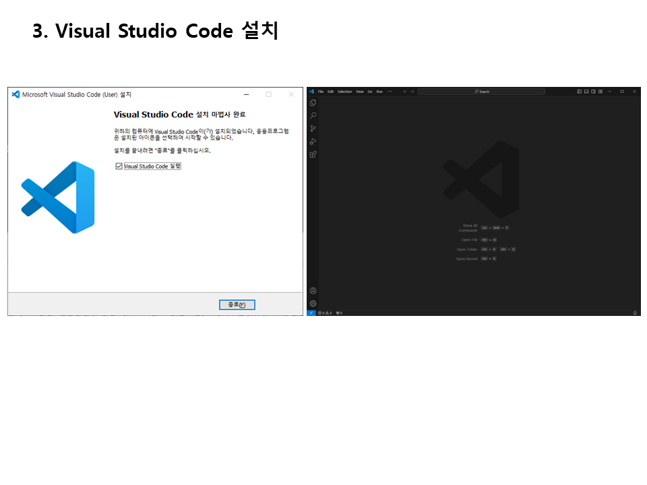Expand the hidden menus with ellipsis
This screenshot has height=485, width=647.
pyautogui.click(x=390, y=92)
